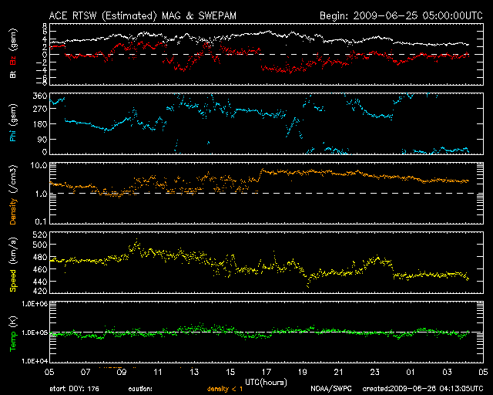Click the orange 'Density' axis label

pyautogui.click(x=13, y=211)
